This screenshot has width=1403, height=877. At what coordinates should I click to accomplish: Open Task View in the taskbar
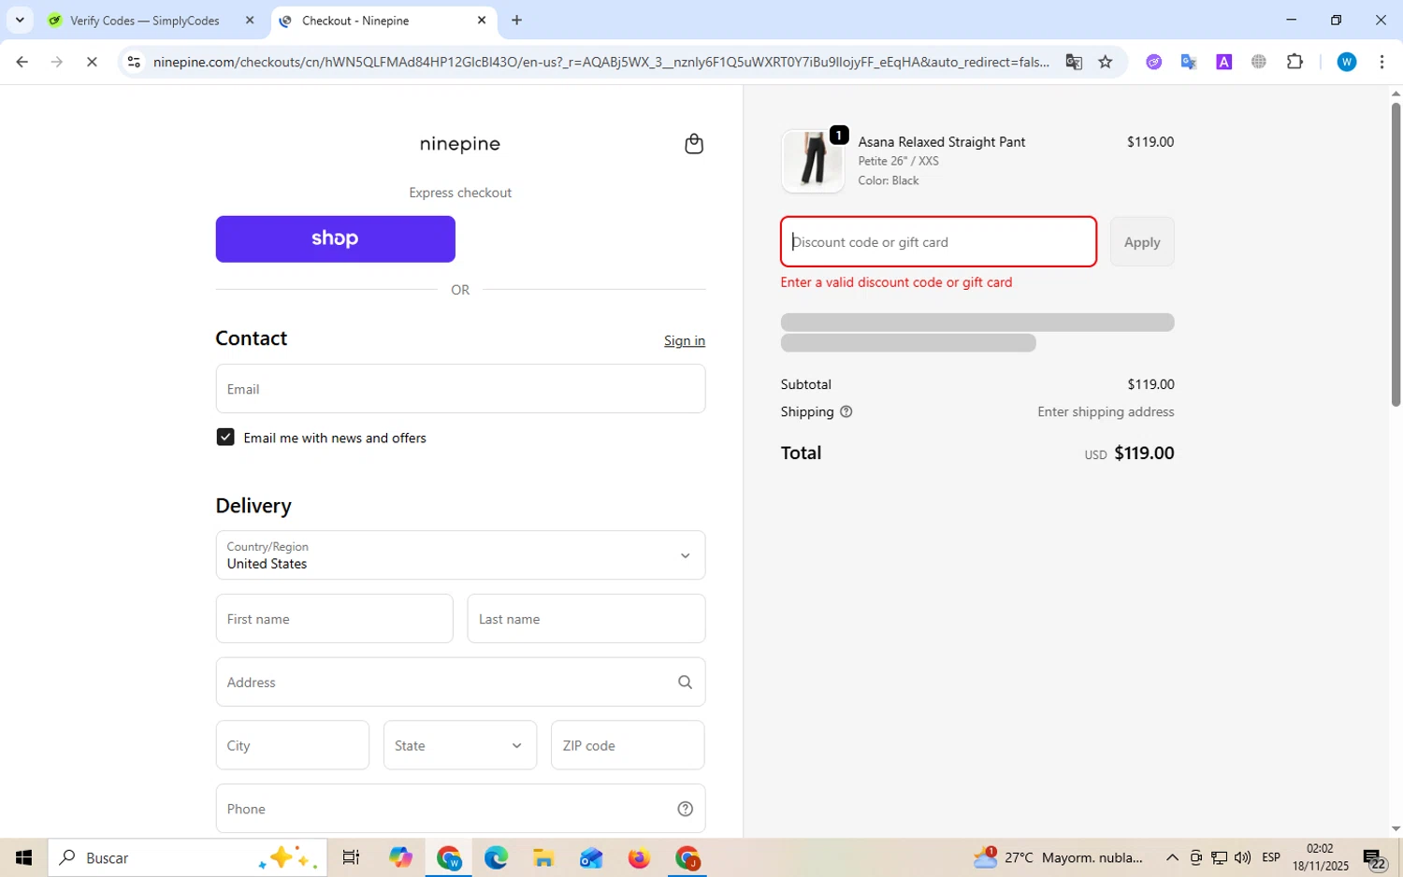[x=351, y=857]
